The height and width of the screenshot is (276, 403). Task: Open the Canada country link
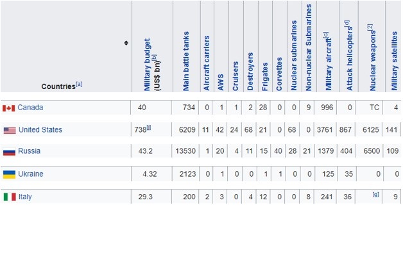(30, 107)
